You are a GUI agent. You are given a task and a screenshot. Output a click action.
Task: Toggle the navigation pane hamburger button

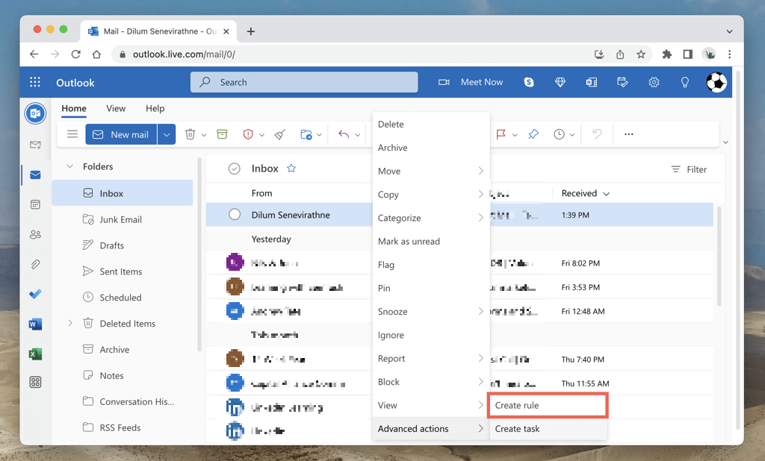(72, 134)
